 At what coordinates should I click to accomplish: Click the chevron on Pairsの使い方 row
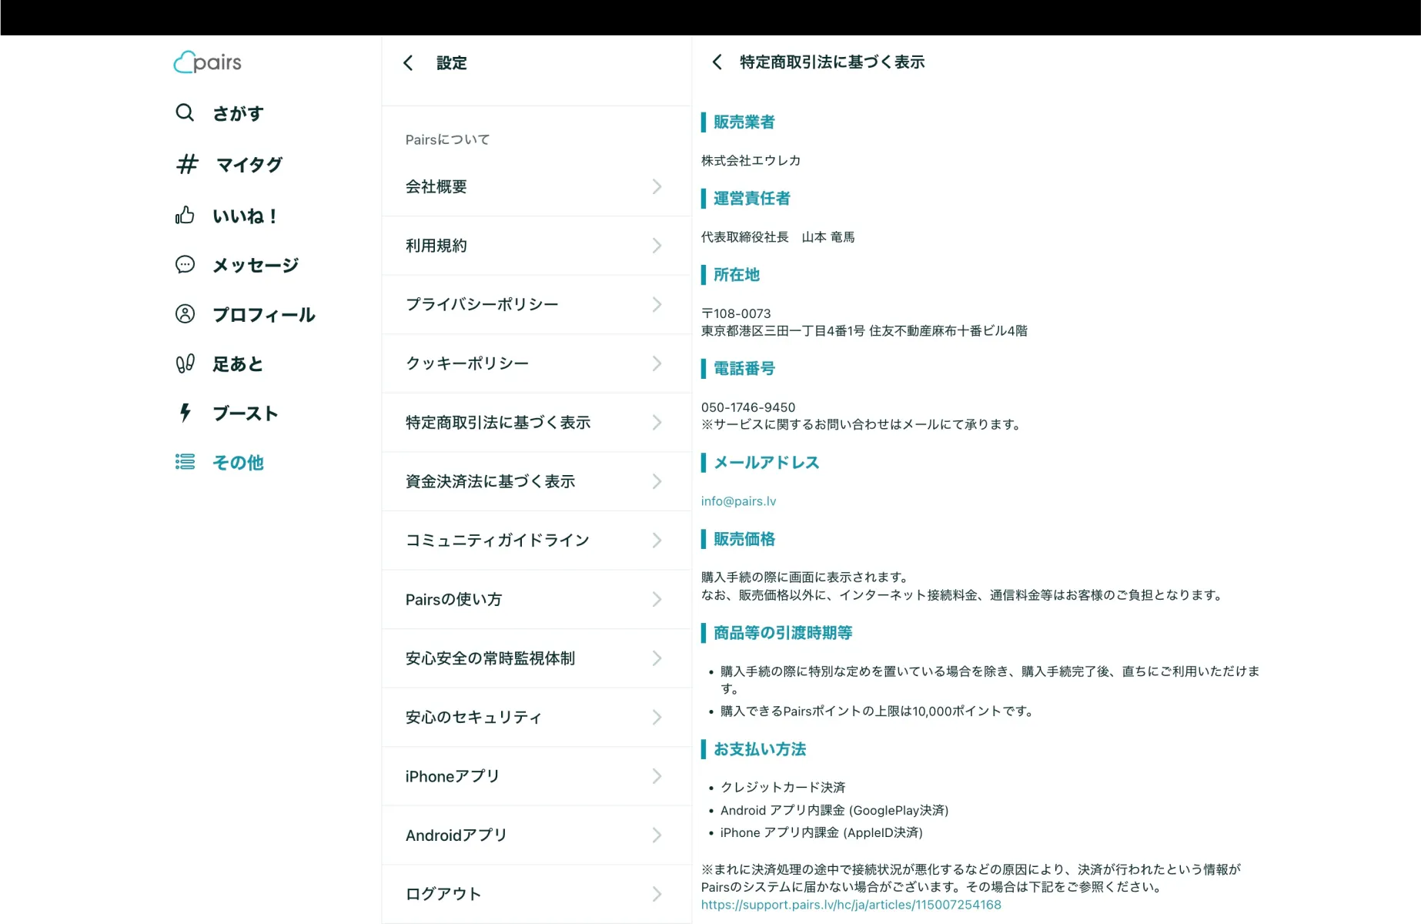point(657,599)
